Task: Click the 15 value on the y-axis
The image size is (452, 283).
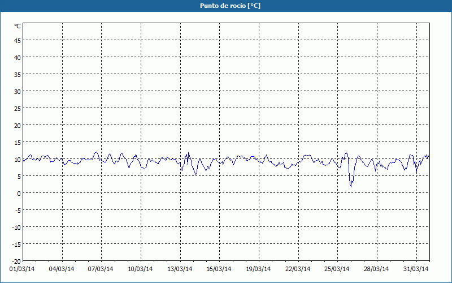Action: pyautogui.click(x=18, y=143)
